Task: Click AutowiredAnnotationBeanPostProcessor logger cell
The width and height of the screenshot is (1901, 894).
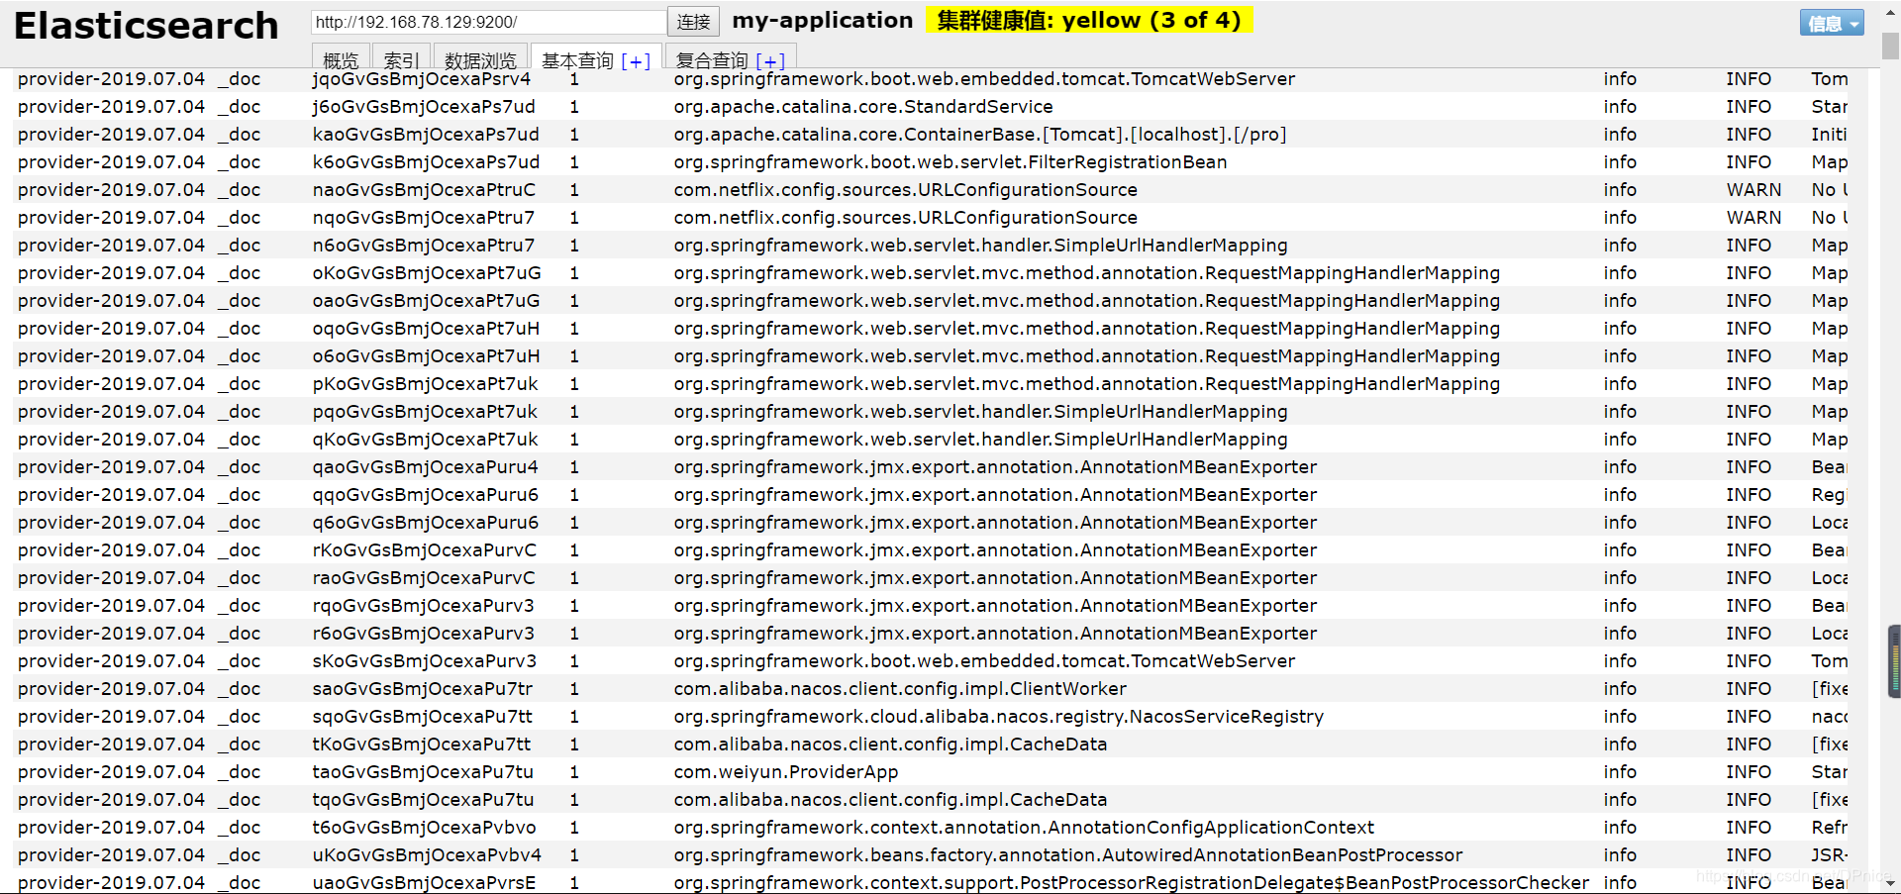Action: click(1068, 855)
